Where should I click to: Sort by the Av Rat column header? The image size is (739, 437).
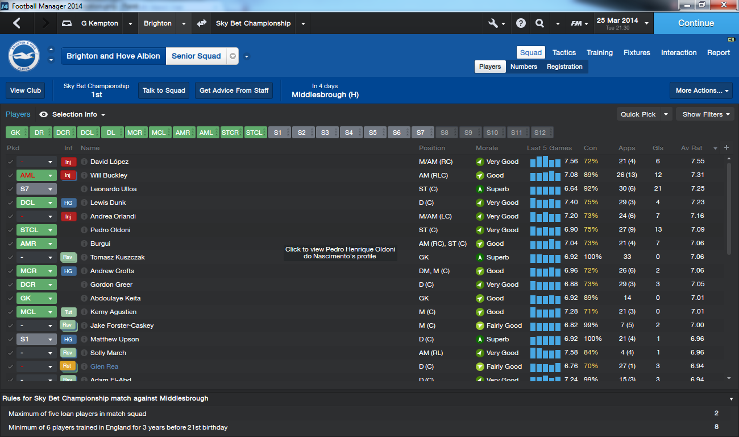click(x=692, y=148)
